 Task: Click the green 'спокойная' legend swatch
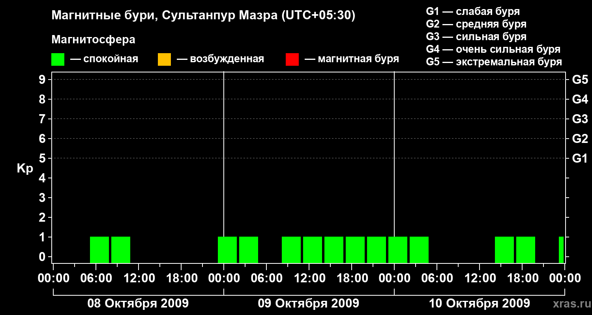[x=58, y=59]
